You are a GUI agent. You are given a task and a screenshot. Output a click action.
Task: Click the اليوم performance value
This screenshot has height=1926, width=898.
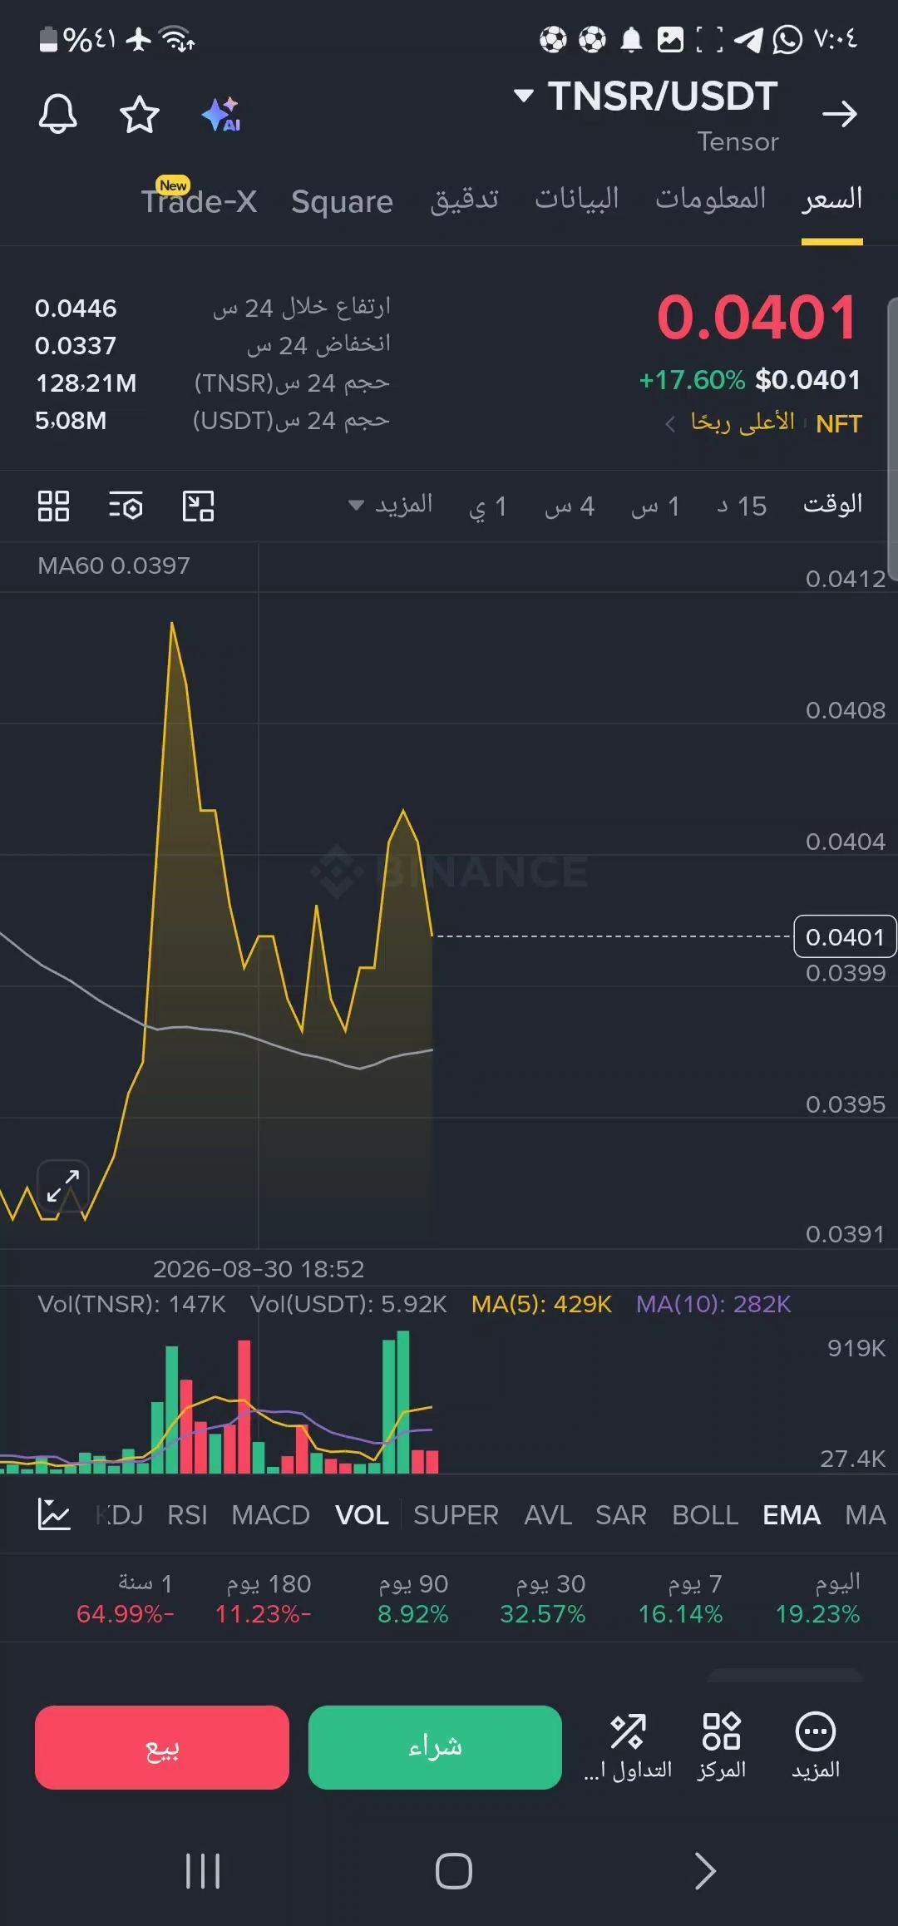(817, 1614)
